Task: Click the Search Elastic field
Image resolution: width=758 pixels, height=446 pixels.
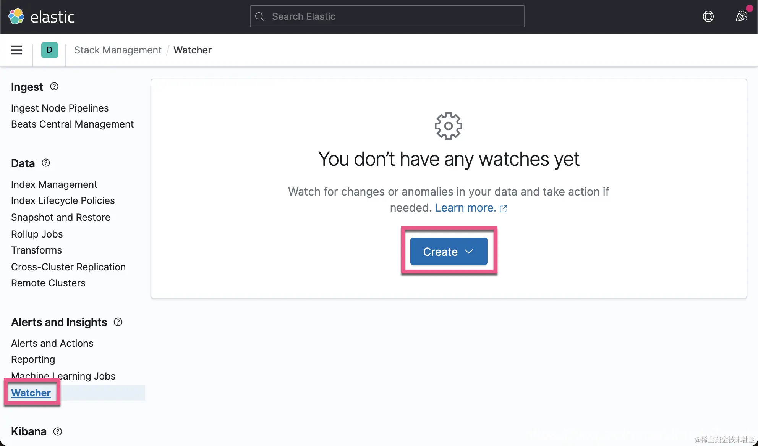Action: tap(387, 16)
